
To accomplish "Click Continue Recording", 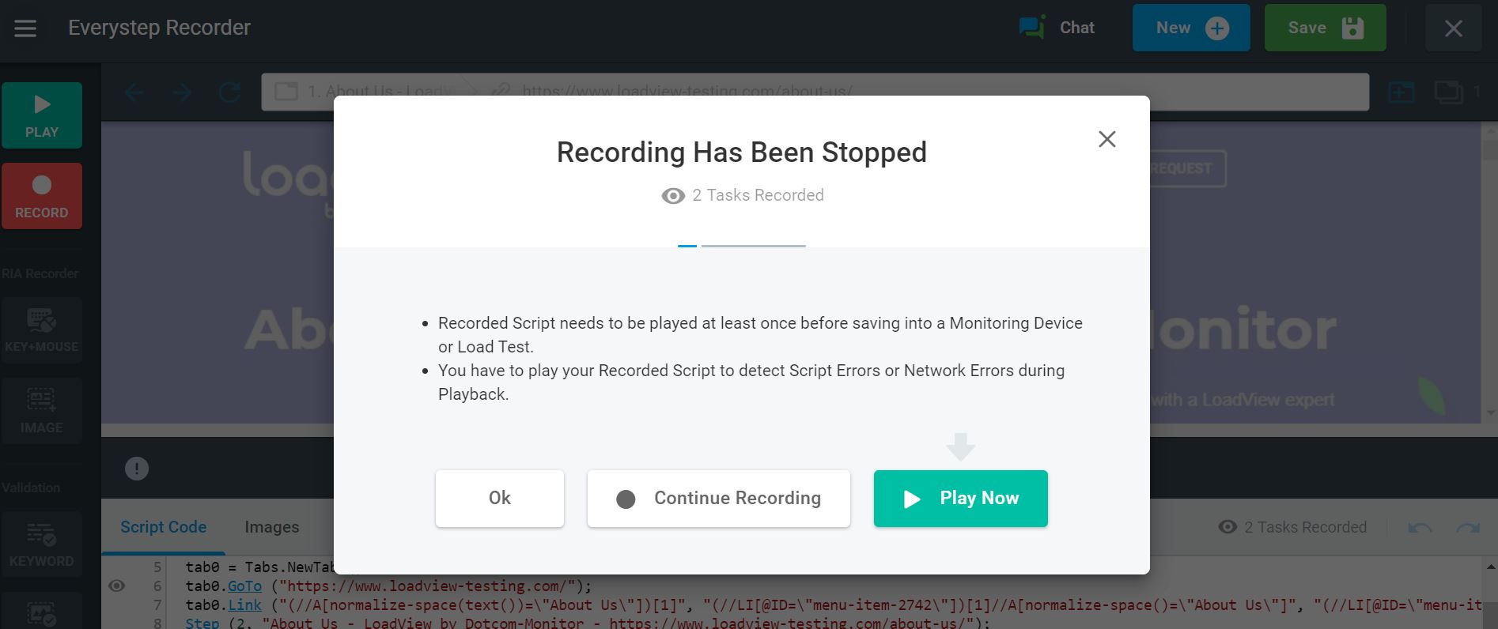I will point(718,498).
